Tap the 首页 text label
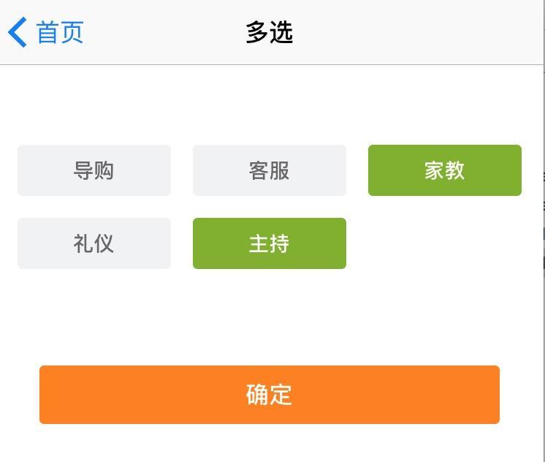This screenshot has width=545, height=462. (61, 33)
